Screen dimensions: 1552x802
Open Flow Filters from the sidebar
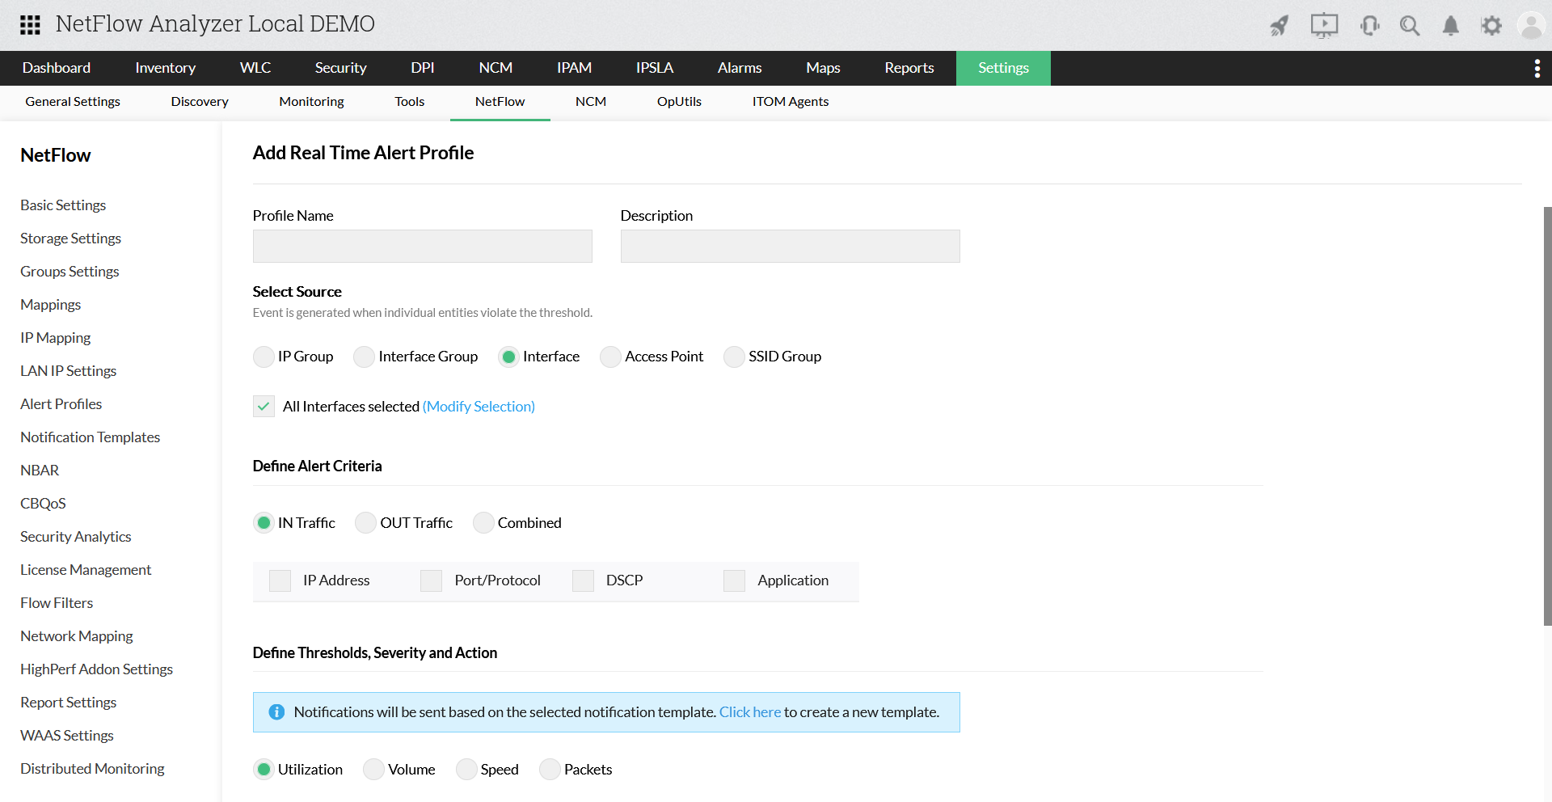click(x=56, y=602)
